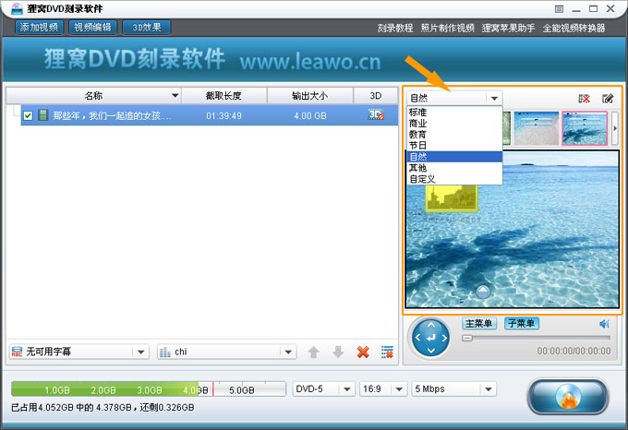Open the 狸窝苹果助手 link
This screenshot has height=430, width=628.
508,28
